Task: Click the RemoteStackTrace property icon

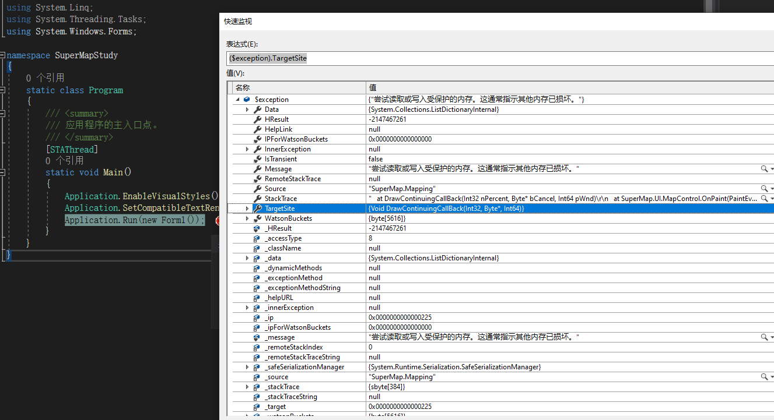Action: tap(257, 179)
